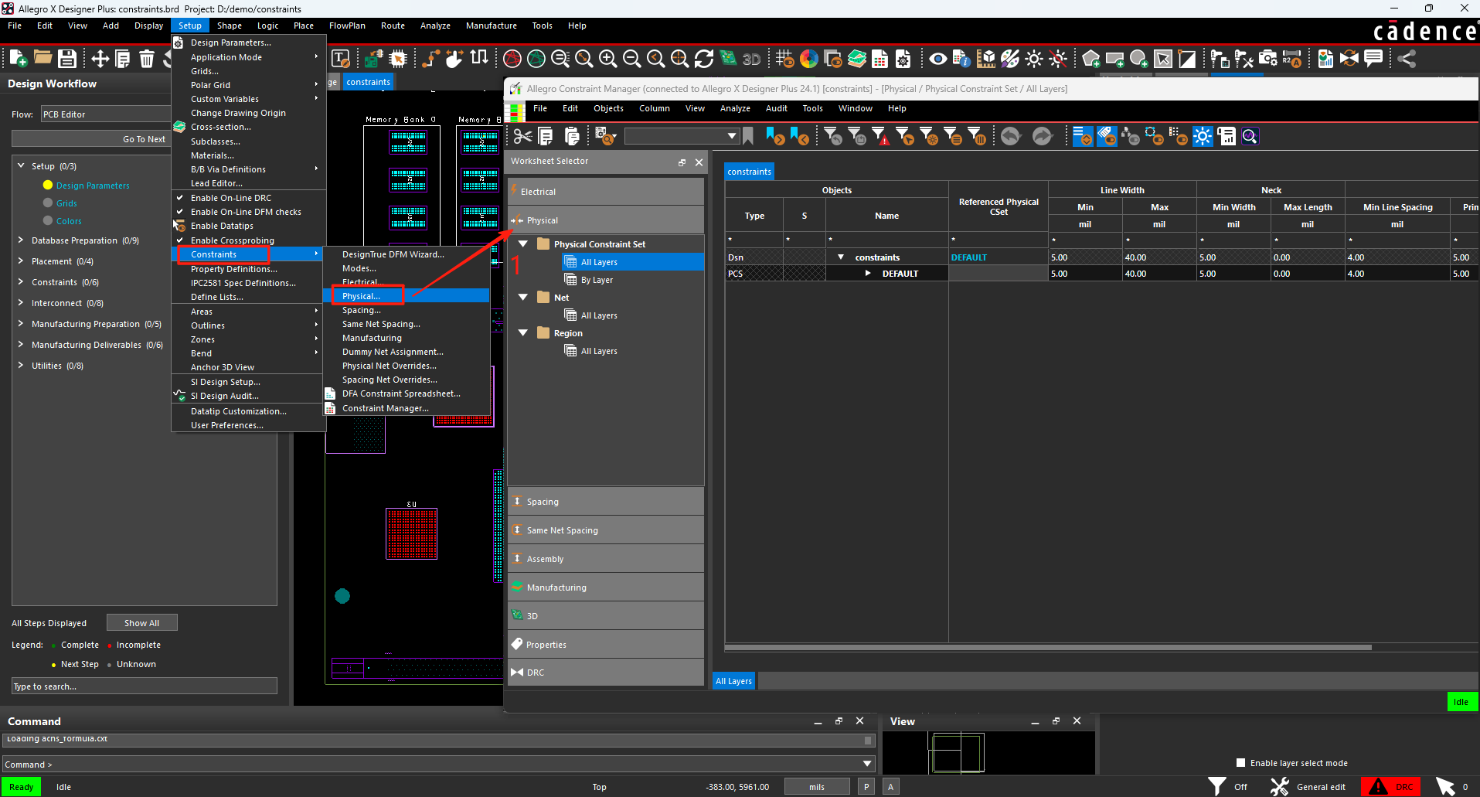This screenshot has width=1480, height=797.
Task: Collapse the Setup workflow step
Action: (x=21, y=165)
